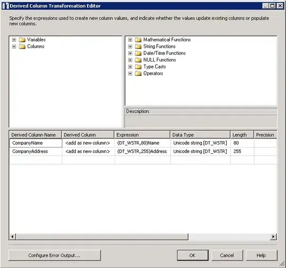Expand Operators node
Screen dimensions: 286x268
[x=130, y=73]
